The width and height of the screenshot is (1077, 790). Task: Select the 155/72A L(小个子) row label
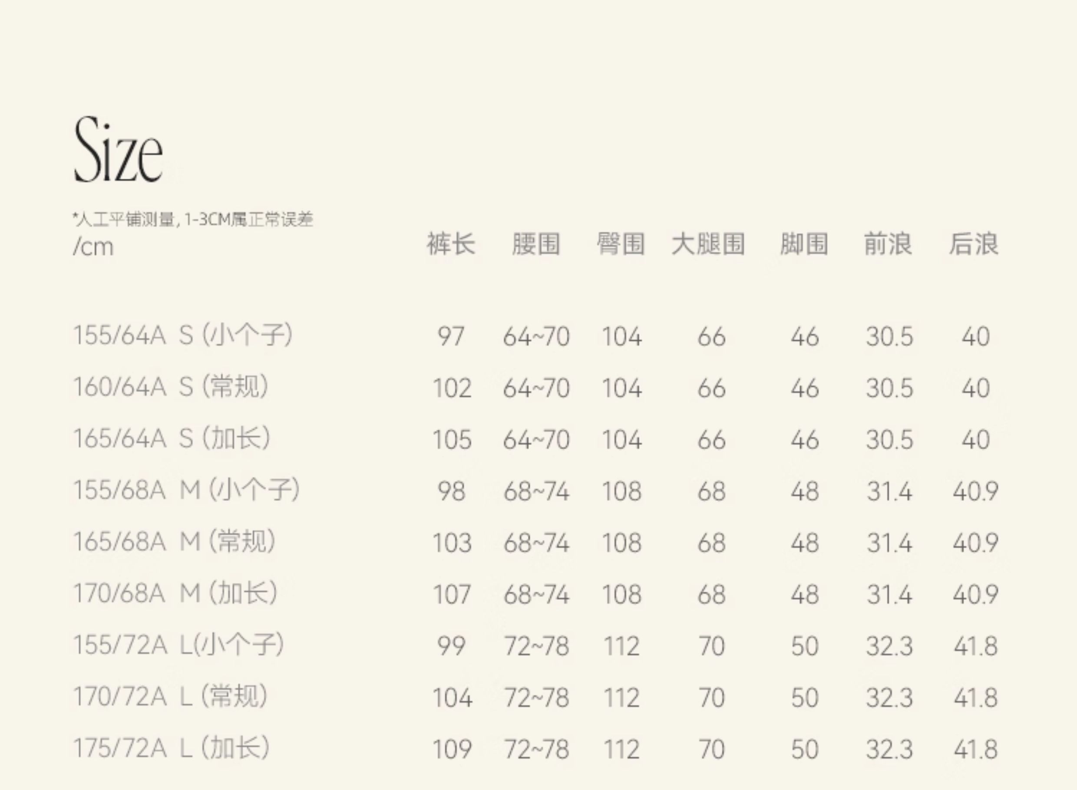(x=179, y=645)
